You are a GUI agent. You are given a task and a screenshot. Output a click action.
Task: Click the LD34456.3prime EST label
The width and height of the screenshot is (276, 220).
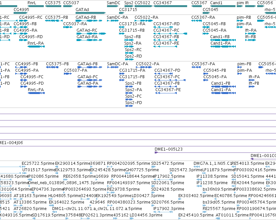146,215
